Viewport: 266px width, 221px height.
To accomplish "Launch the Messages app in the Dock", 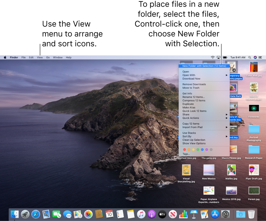I will [67, 214].
